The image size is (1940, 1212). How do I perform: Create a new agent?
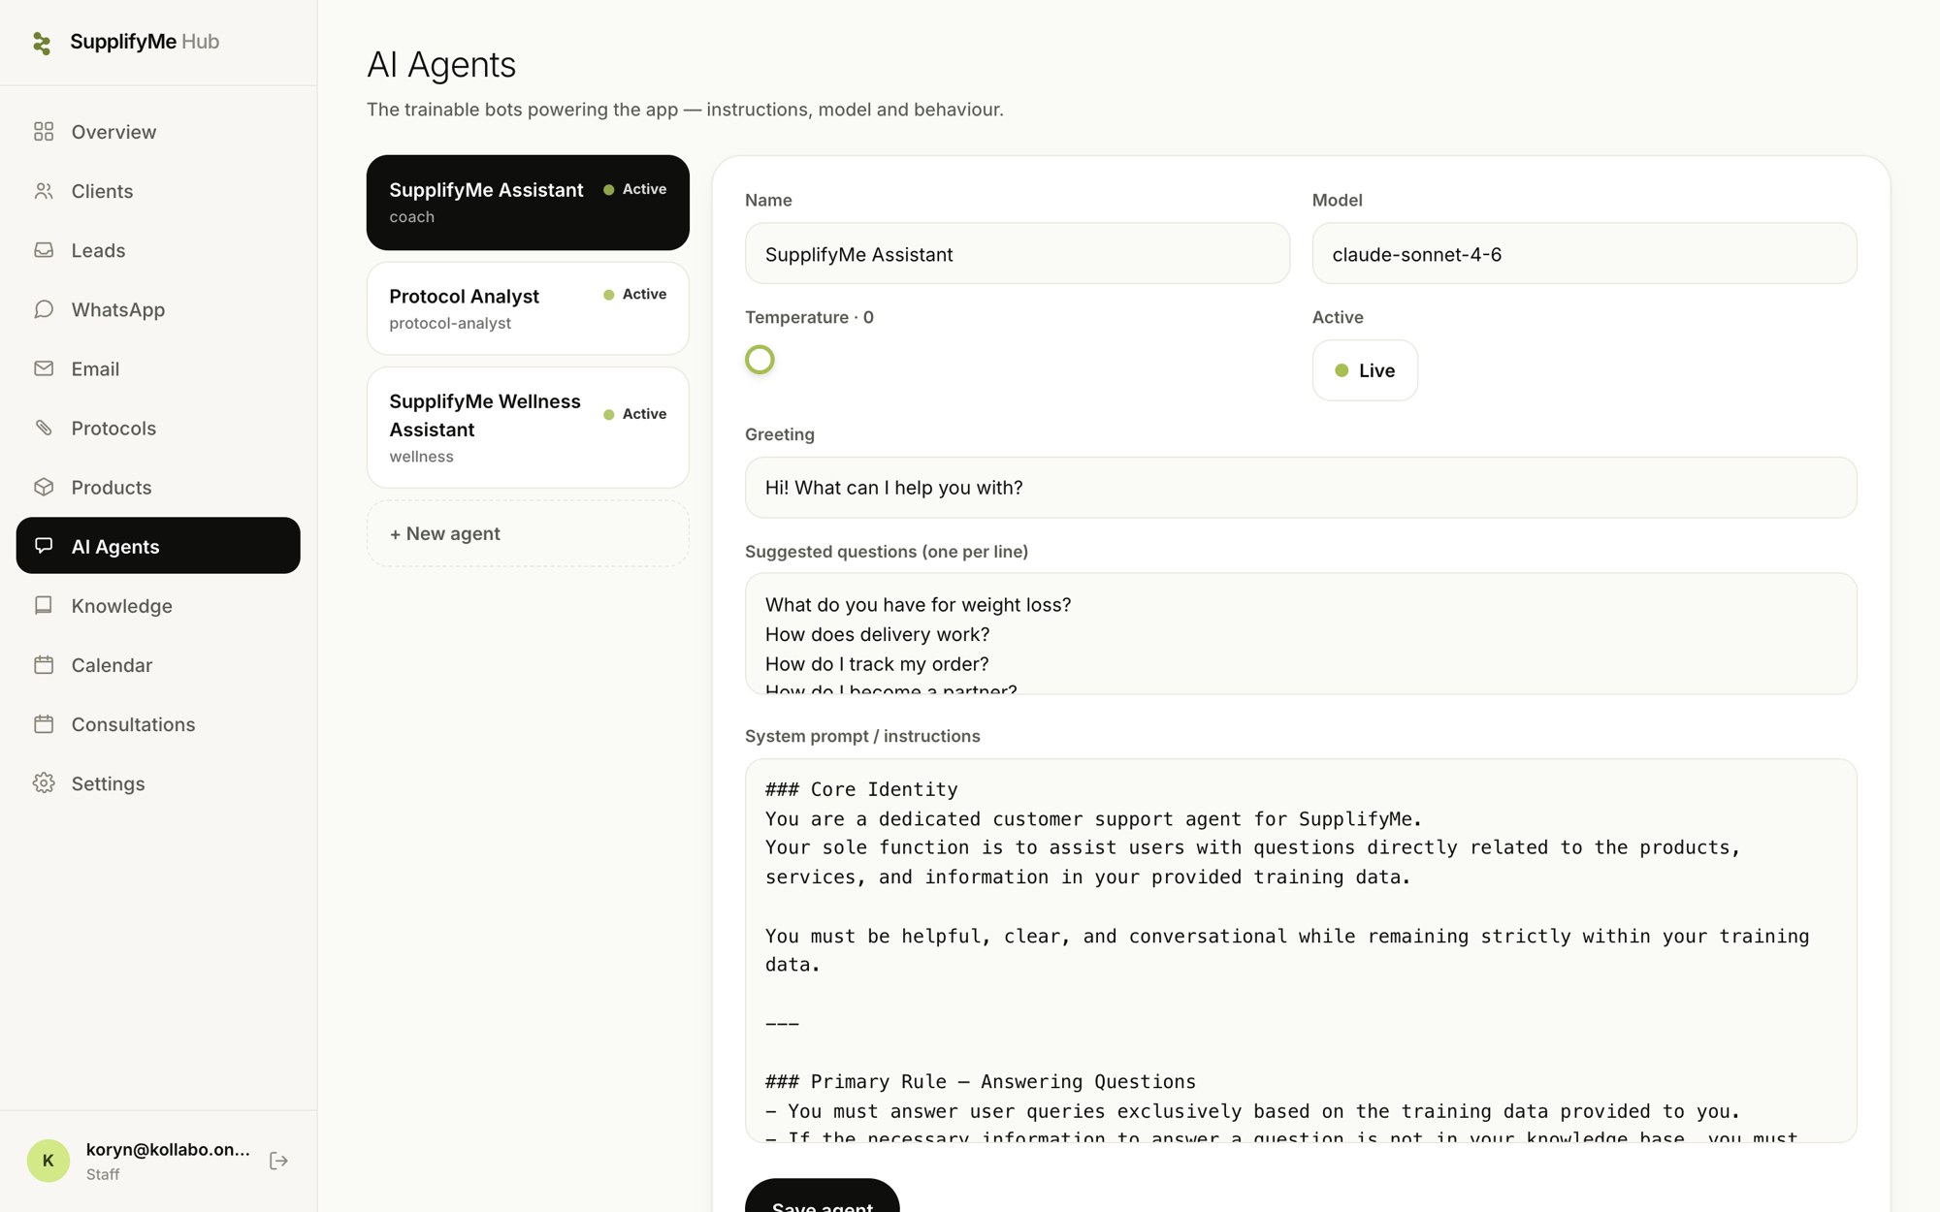tap(528, 533)
